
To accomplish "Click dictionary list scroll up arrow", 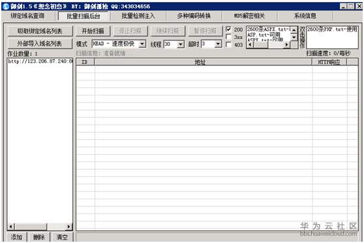I will (294, 30).
